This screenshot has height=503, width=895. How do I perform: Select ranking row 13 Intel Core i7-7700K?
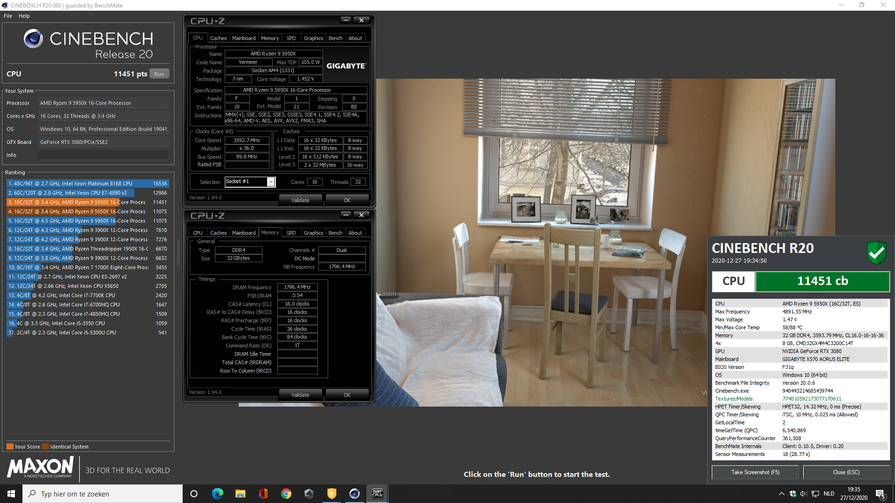pos(88,295)
